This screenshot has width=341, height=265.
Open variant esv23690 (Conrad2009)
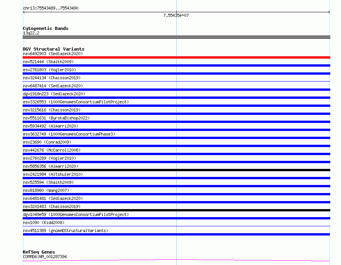click(x=47, y=142)
